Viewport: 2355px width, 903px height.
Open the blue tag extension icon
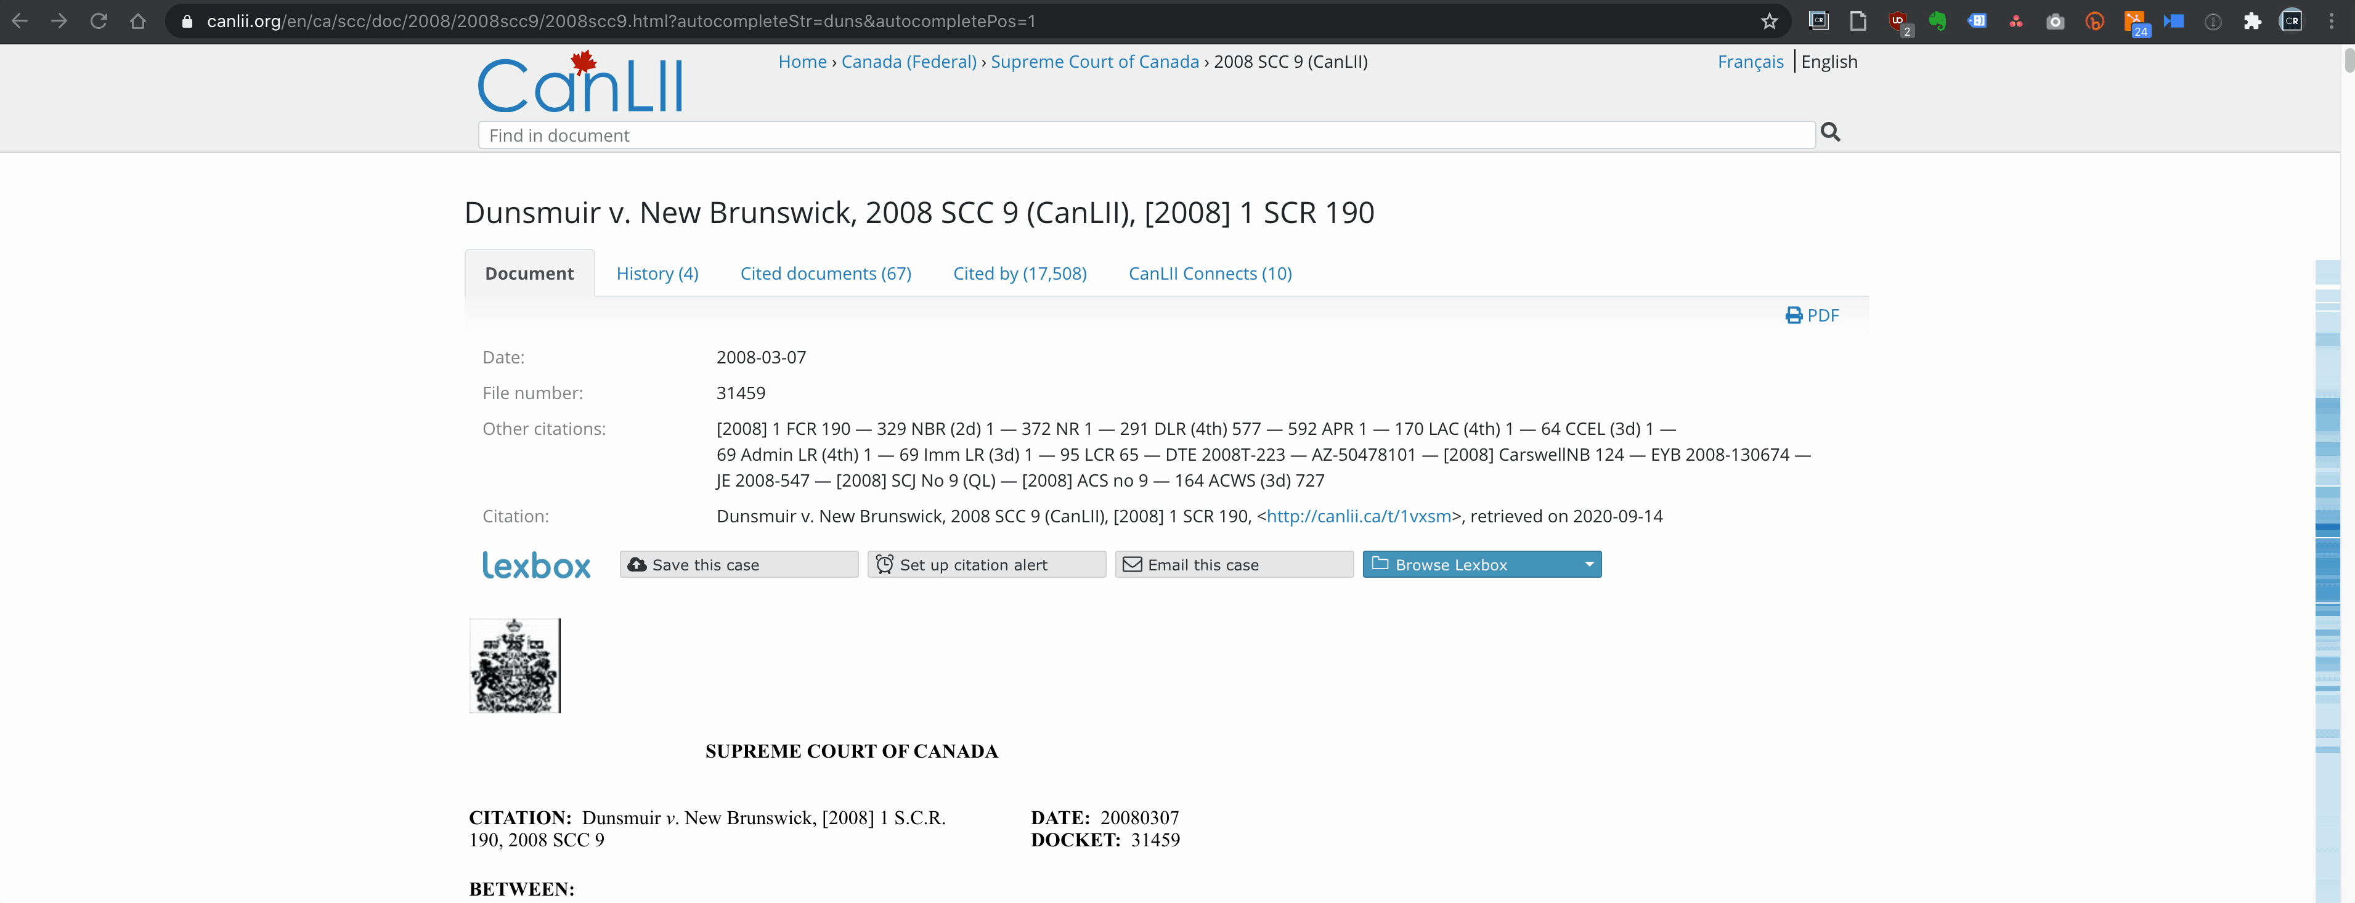click(1977, 20)
